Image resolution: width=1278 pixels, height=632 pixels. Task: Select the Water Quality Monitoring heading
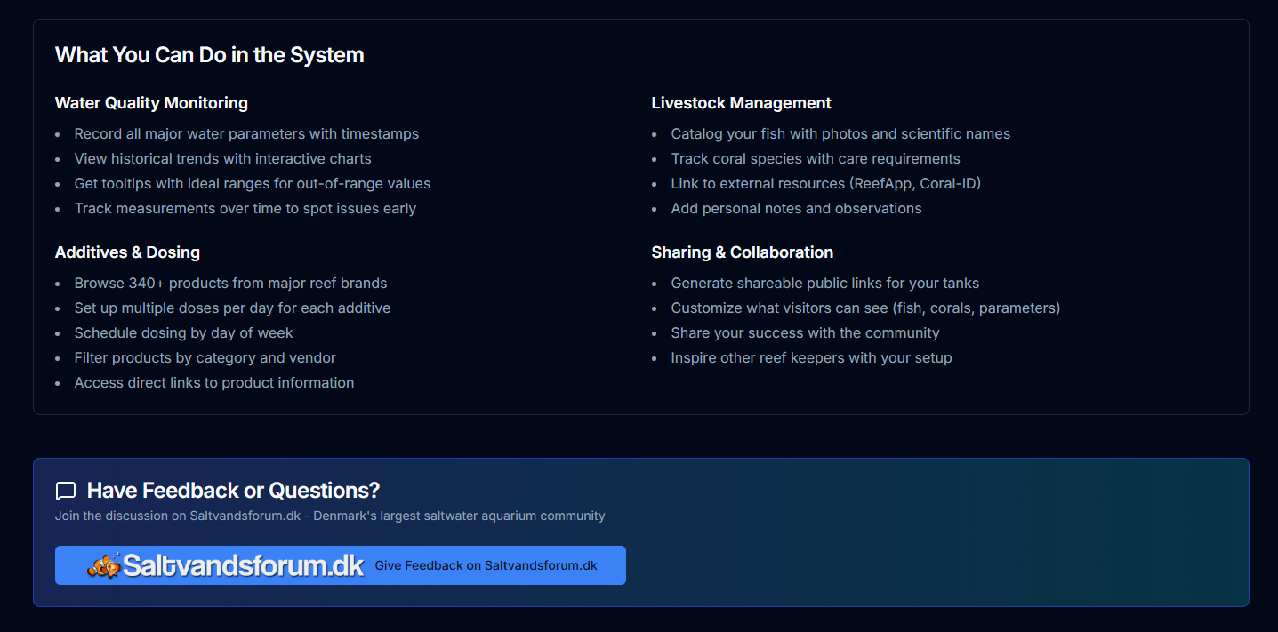click(x=151, y=103)
